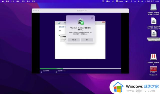Click 不允许 to deny camera access

[x=74, y=40]
